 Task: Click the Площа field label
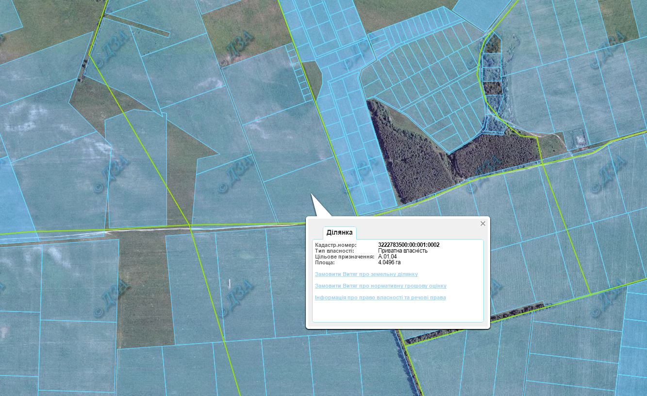click(325, 262)
